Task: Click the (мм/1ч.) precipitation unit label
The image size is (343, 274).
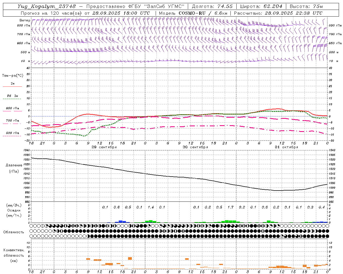Action: click(14, 215)
